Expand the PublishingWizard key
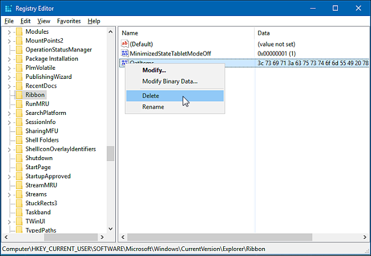Image resolution: width=371 pixels, height=256 pixels. click(9, 77)
